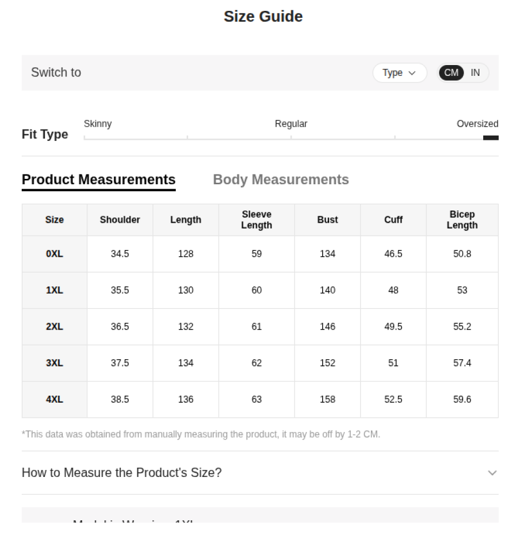The height and width of the screenshot is (542, 532).
Task: Select the 0XL size row header
Action: (54, 254)
